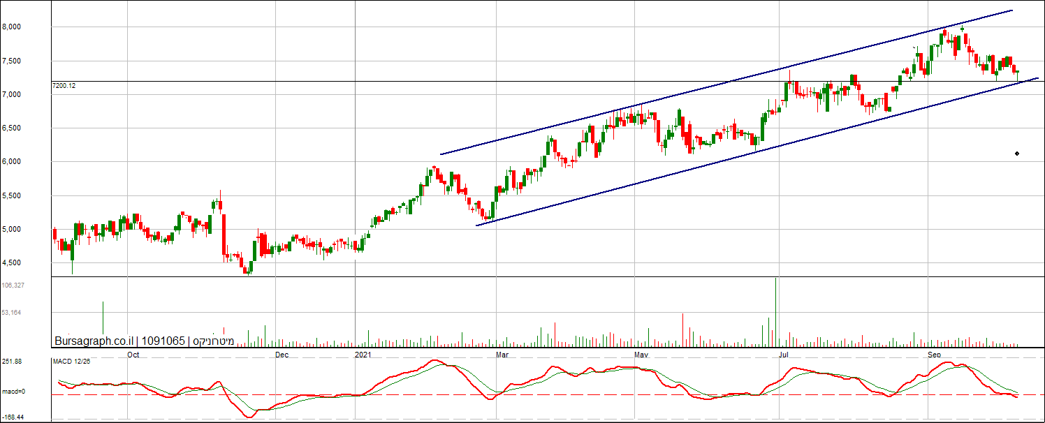This screenshot has width=1045, height=423.
Task: Select the Dec date label on the time axis
Action: click(282, 355)
